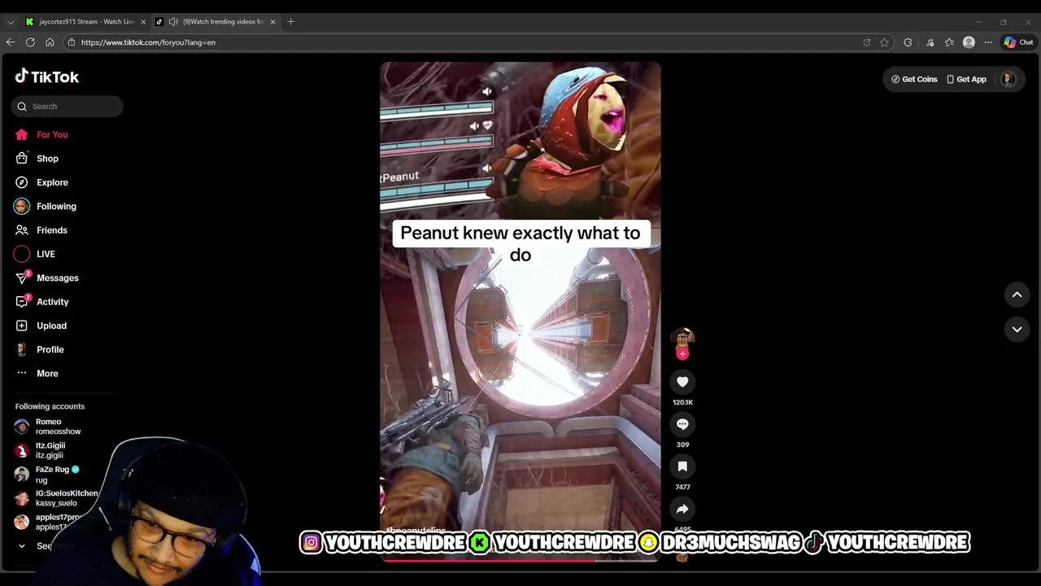Go to browser home page
This screenshot has height=586, width=1041.
(50, 42)
